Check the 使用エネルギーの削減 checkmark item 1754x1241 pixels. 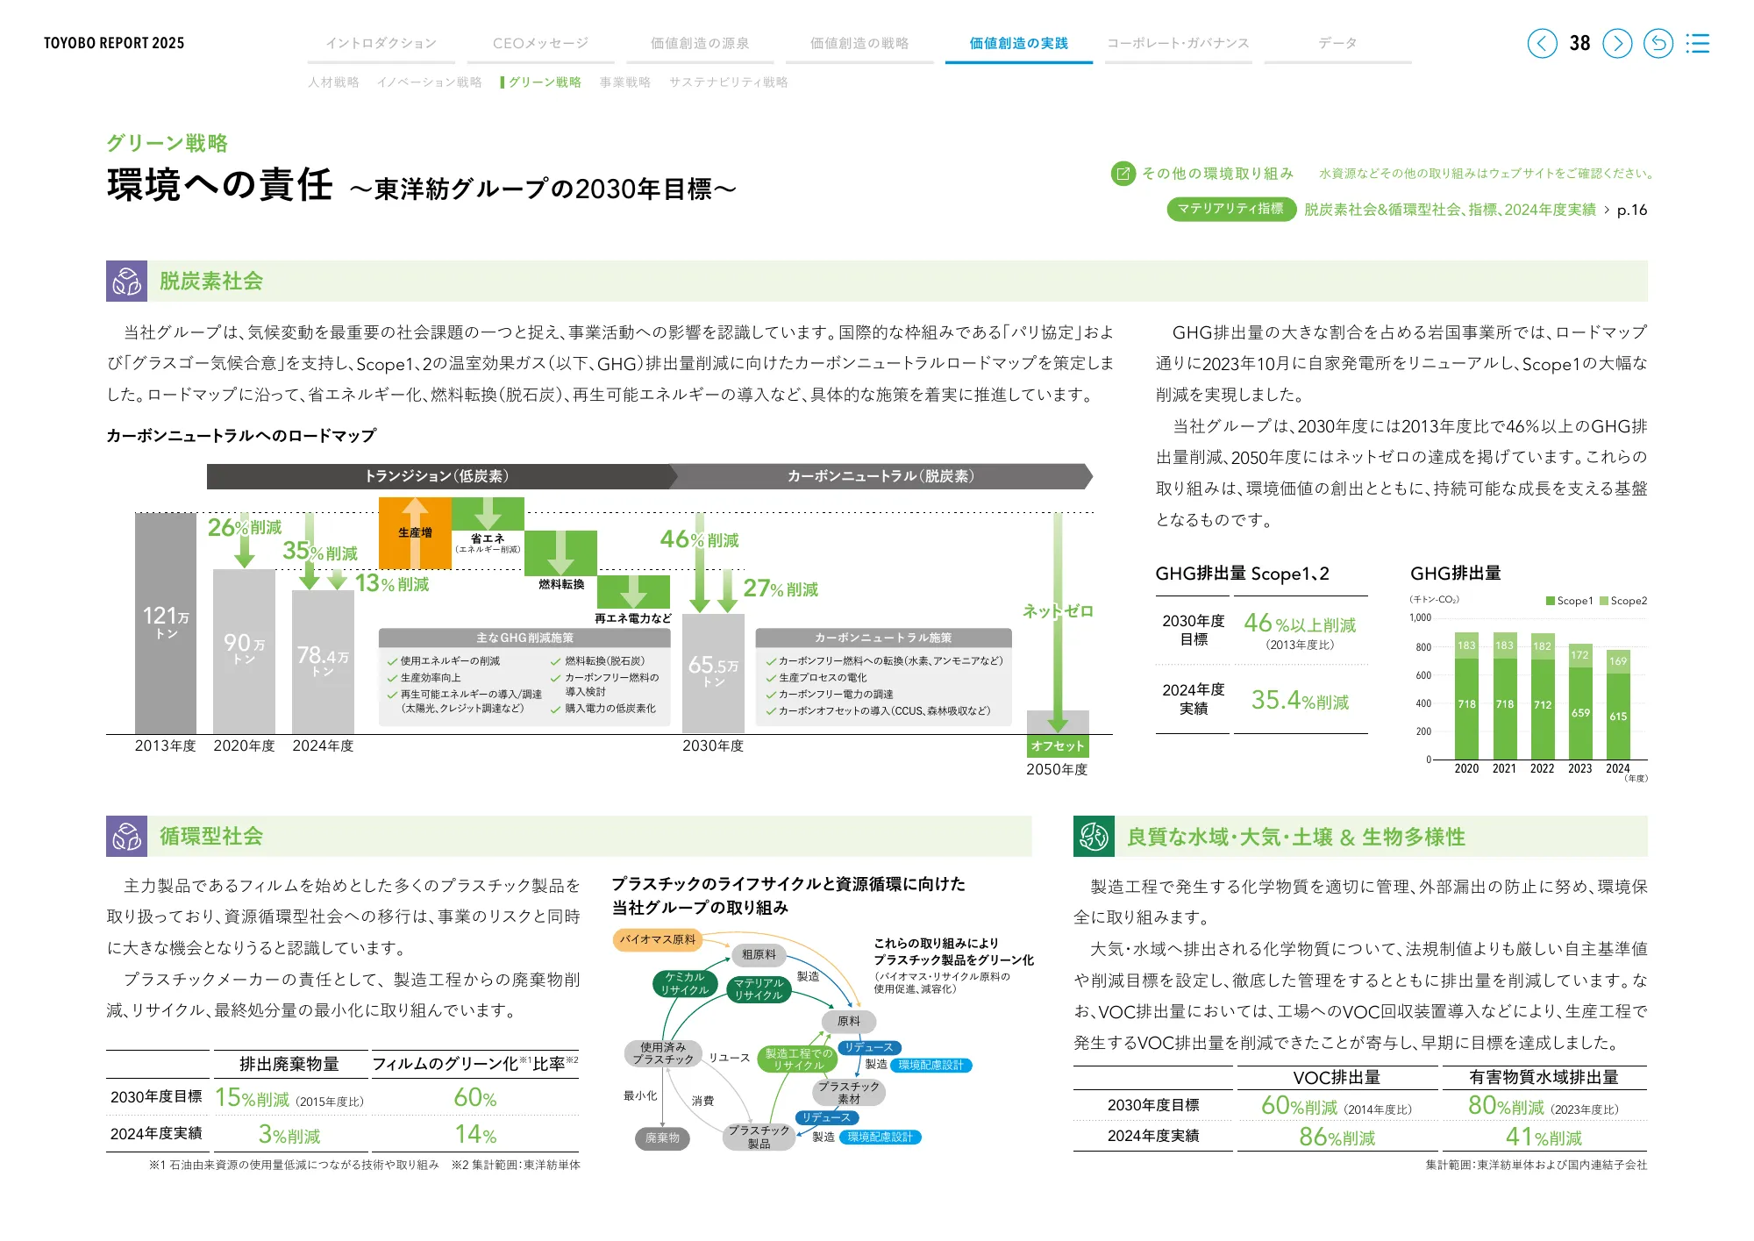pos(391,663)
